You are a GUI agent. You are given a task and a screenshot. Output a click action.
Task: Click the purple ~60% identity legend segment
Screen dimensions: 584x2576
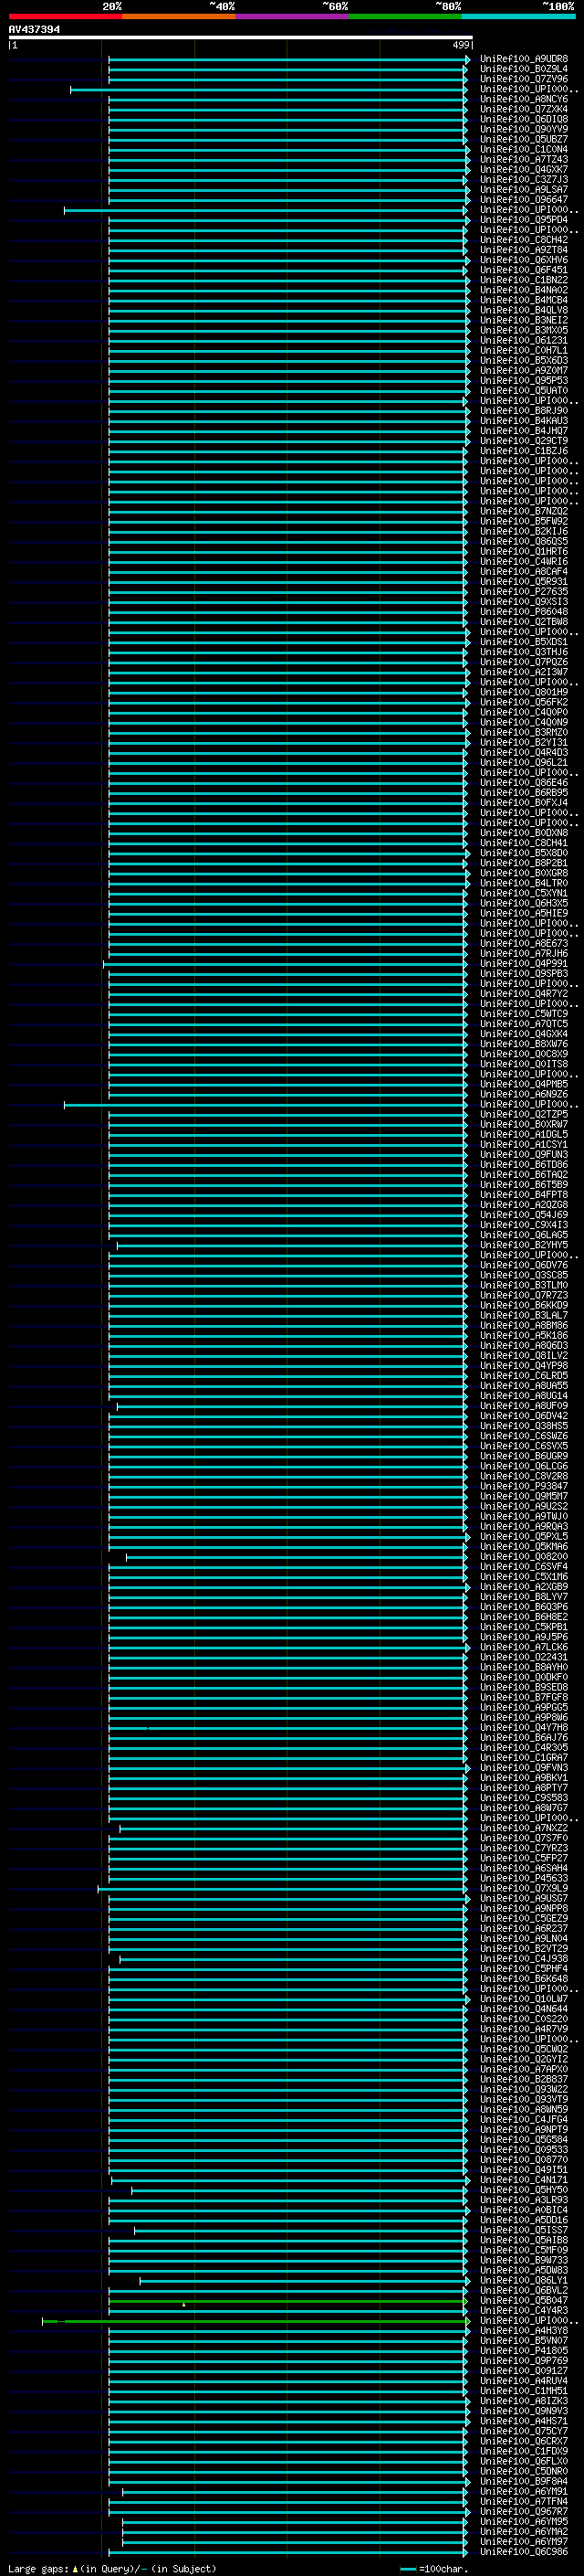pyautogui.click(x=291, y=16)
